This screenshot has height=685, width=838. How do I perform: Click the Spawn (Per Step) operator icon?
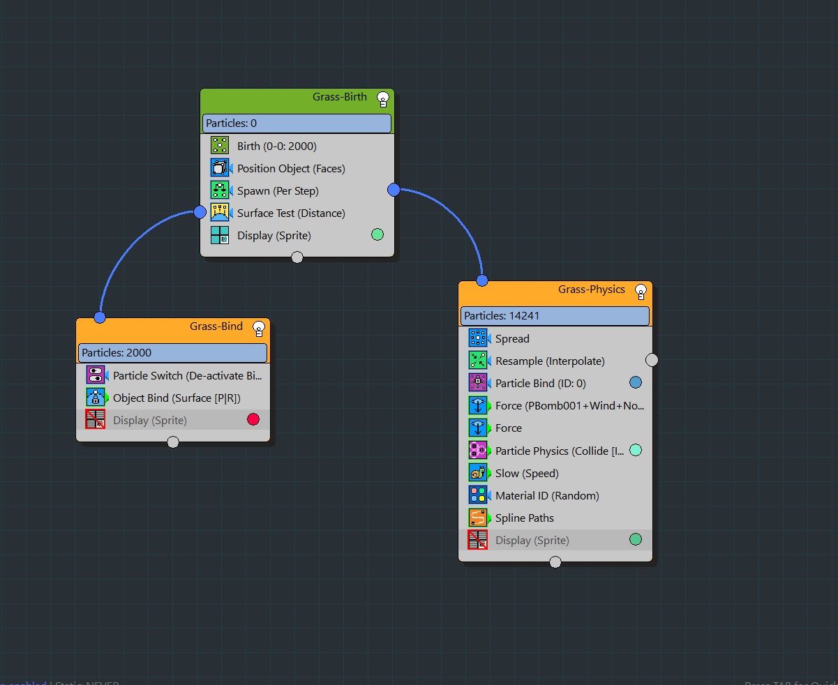[220, 190]
